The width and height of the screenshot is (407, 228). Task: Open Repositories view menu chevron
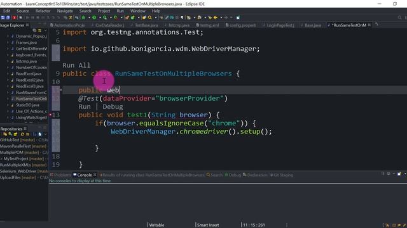(45, 134)
